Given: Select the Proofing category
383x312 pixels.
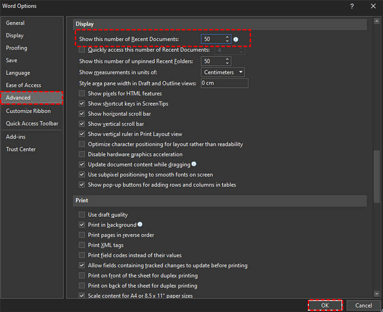Looking at the screenshot, I should [32, 48].
